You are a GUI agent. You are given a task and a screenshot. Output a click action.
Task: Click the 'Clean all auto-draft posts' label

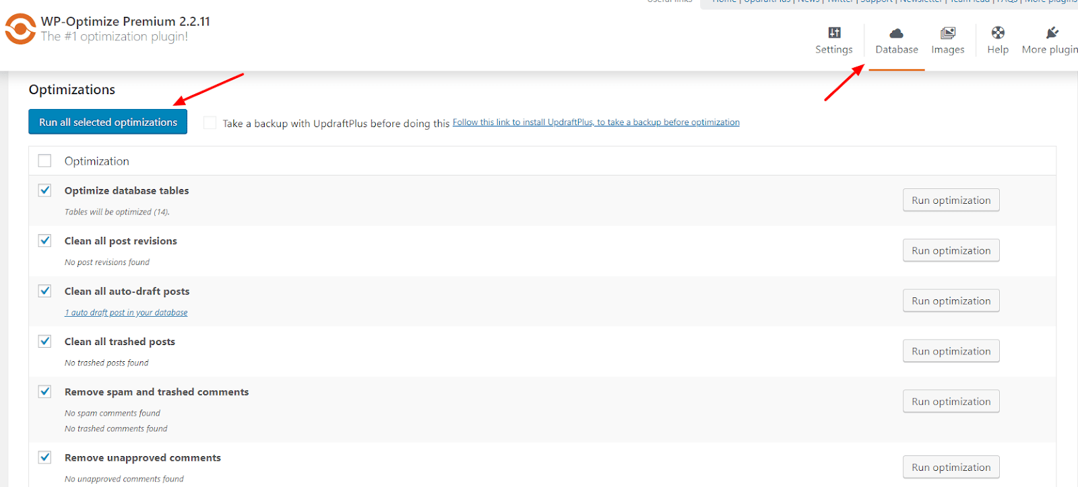point(127,291)
